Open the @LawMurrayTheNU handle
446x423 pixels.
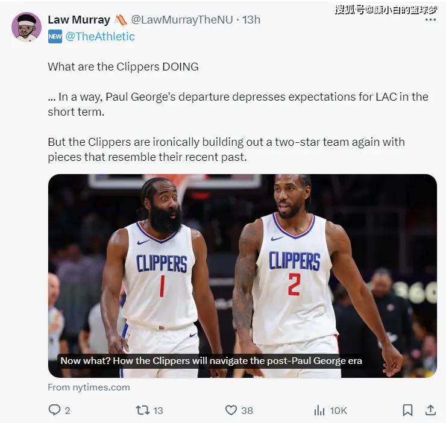coord(182,20)
